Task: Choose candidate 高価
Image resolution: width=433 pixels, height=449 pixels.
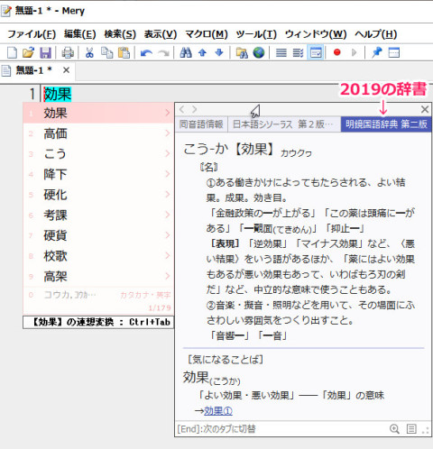Action: point(98,133)
